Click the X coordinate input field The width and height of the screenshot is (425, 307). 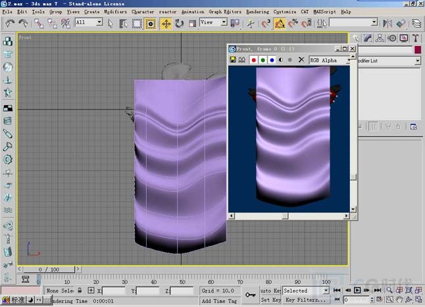pos(114,291)
